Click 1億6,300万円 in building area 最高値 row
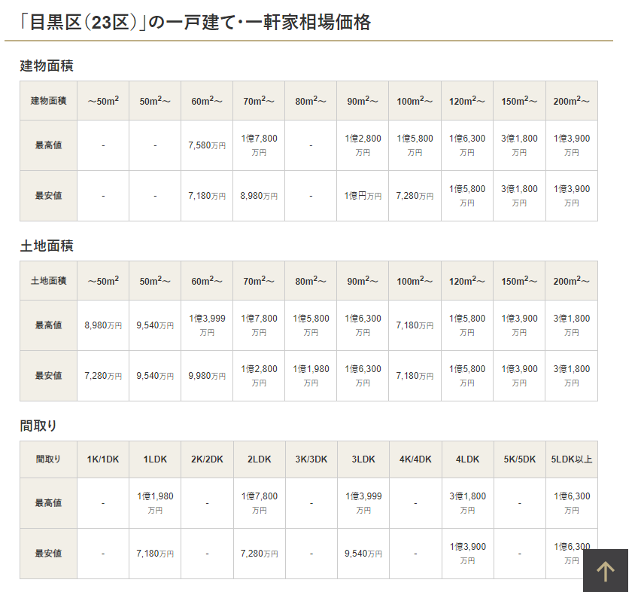The width and height of the screenshot is (641, 592). click(x=467, y=145)
